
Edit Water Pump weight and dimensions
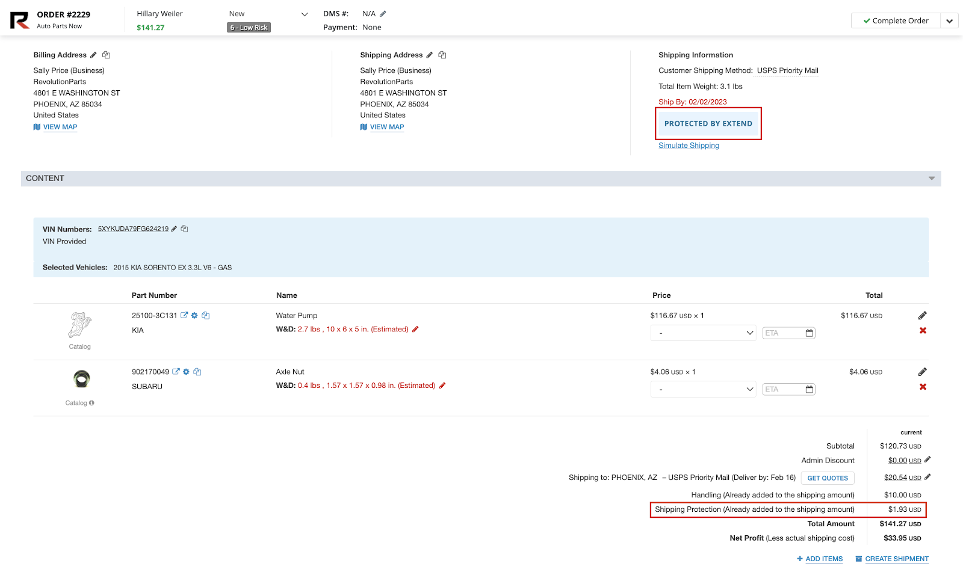coord(415,329)
